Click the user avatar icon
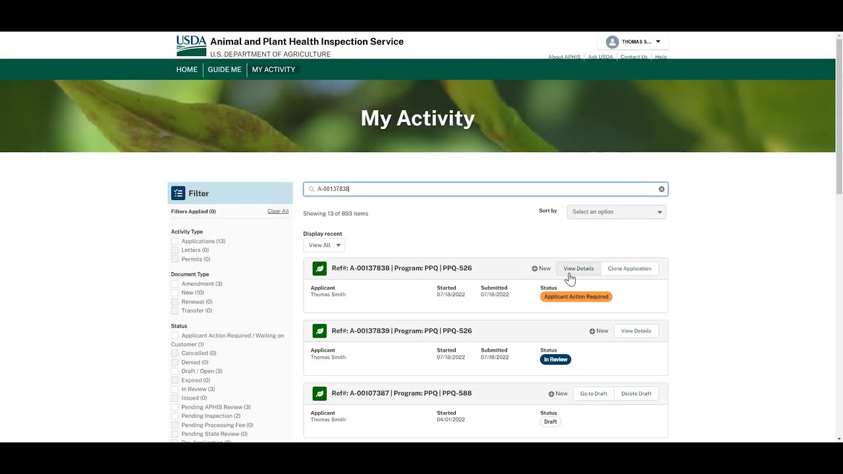843x474 pixels. tap(612, 42)
